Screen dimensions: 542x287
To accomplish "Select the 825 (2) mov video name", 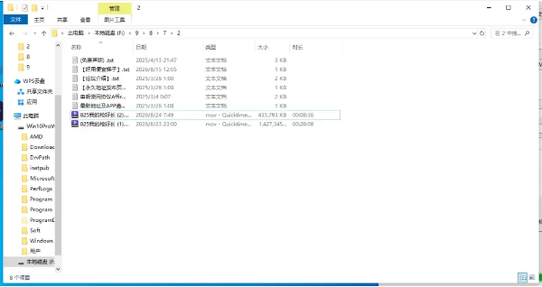I will point(104,115).
